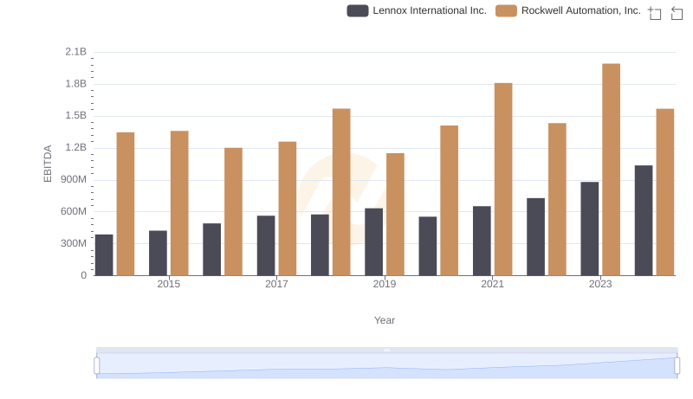Click the top grip of the zoom slider

pyautogui.click(x=386, y=350)
